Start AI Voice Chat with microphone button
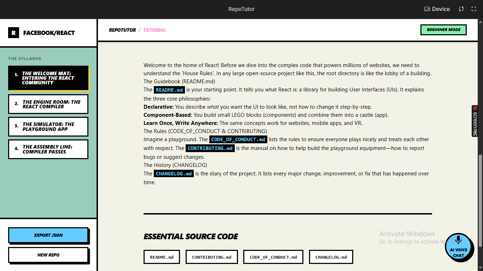This screenshot has height=271, width=483. (x=458, y=247)
